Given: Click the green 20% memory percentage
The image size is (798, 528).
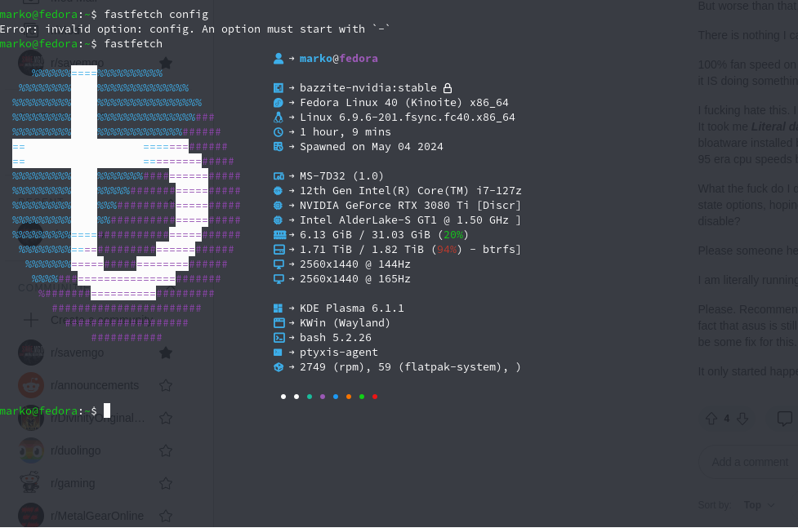Looking at the screenshot, I should [x=453, y=235].
